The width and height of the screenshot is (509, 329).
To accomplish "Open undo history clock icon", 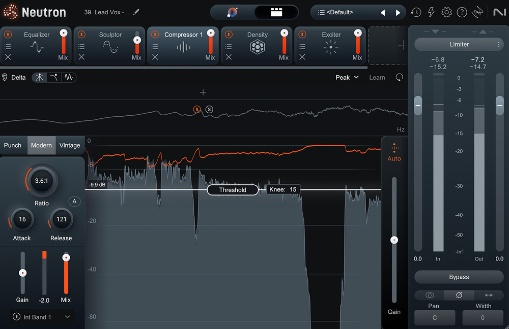I will click(x=416, y=12).
